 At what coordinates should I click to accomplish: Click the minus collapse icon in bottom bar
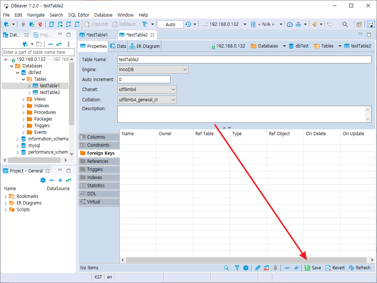coord(287,268)
